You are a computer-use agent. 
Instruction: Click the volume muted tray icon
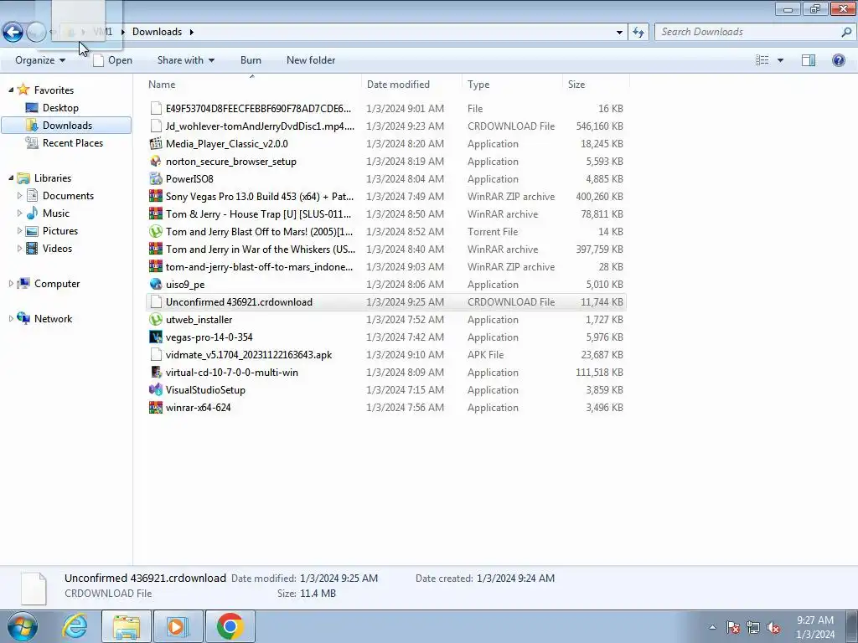tap(773, 628)
